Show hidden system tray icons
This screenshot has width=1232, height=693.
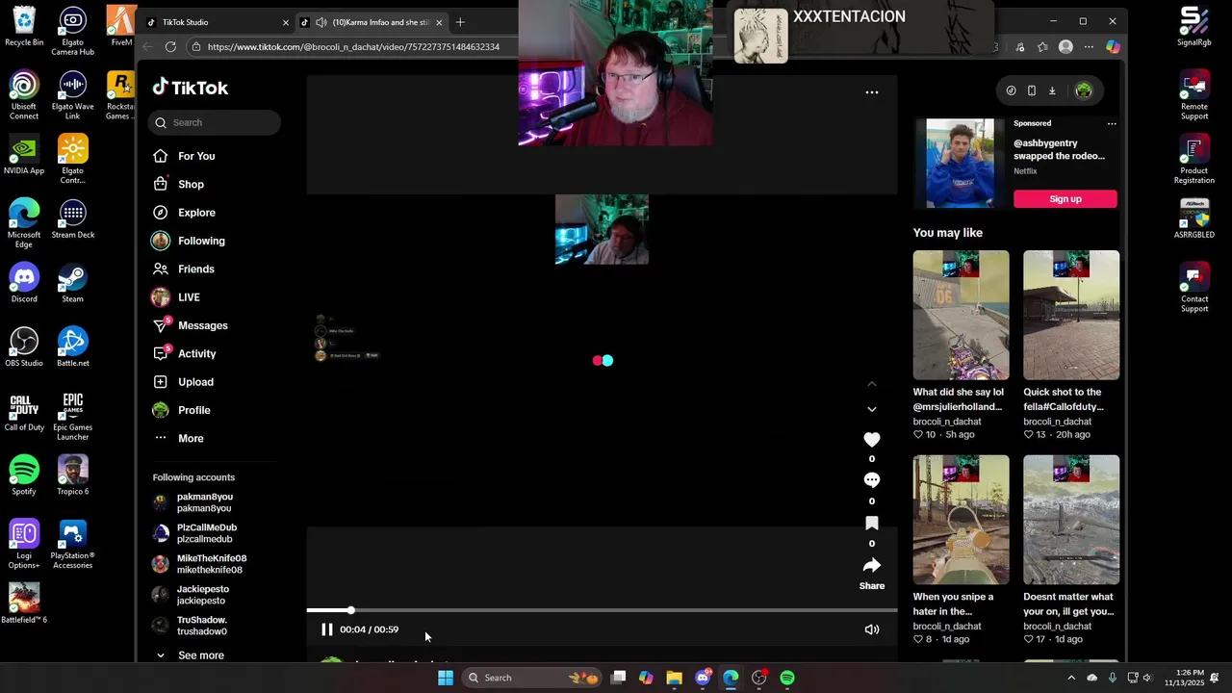(1071, 678)
